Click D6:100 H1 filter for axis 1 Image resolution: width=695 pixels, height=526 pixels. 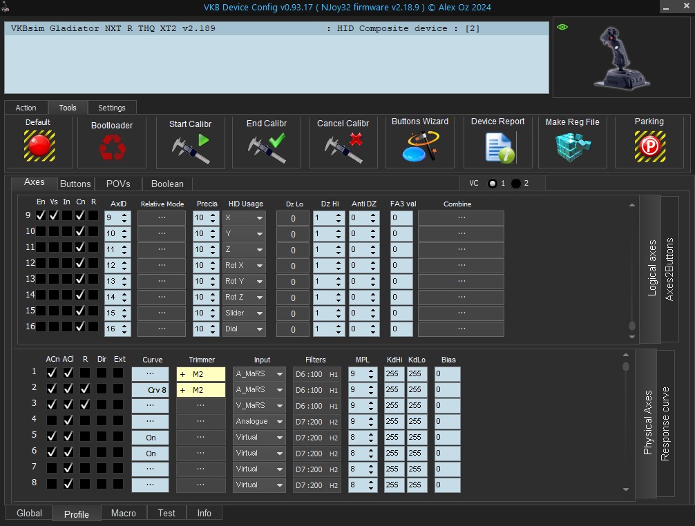click(x=316, y=374)
